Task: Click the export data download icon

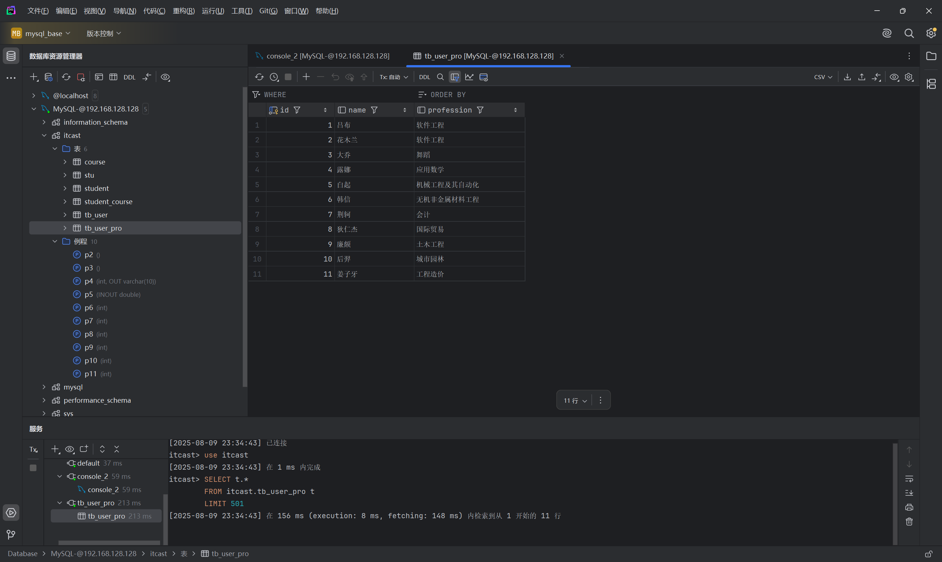Action: click(x=847, y=77)
